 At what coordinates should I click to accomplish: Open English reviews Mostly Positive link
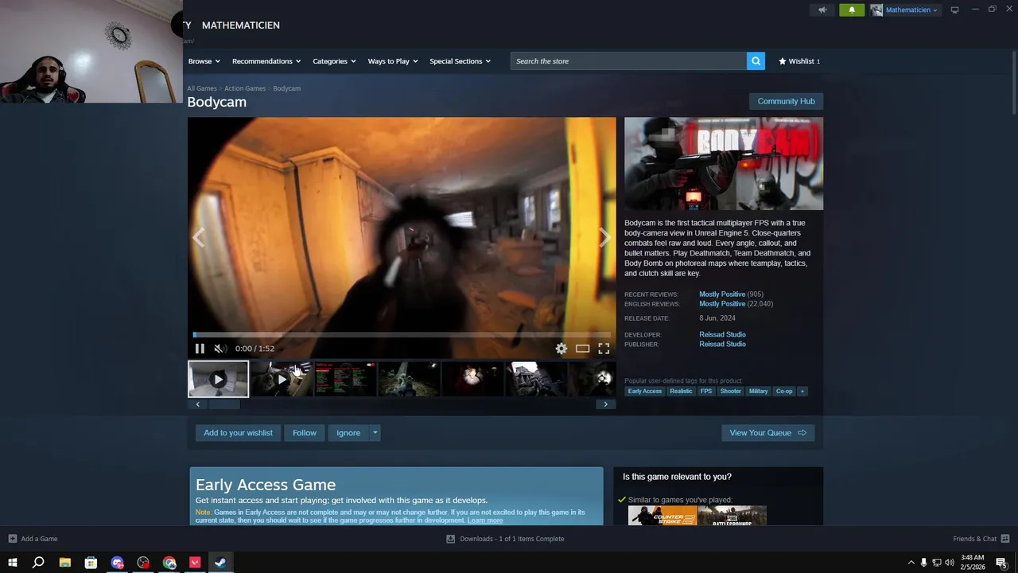(x=722, y=304)
